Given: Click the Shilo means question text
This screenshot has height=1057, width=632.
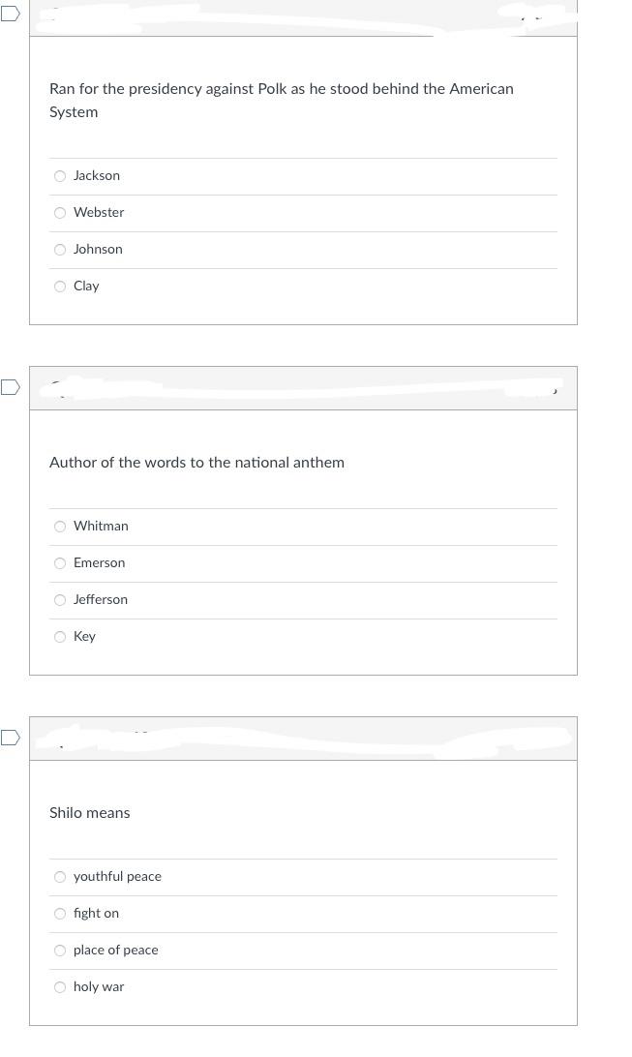Looking at the screenshot, I should 89,813.
